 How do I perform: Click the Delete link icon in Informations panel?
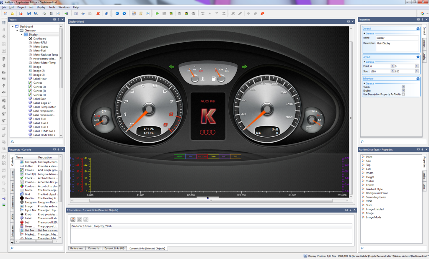coord(79,219)
